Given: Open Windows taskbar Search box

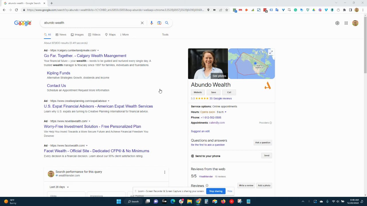Looking at the screenshot, I should click(x=134, y=201).
